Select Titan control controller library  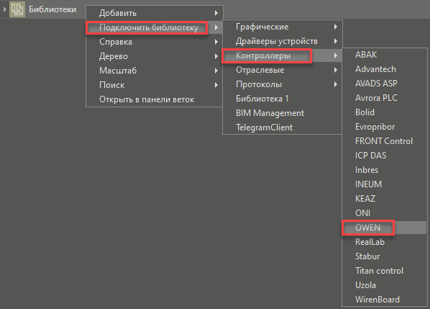click(x=385, y=271)
